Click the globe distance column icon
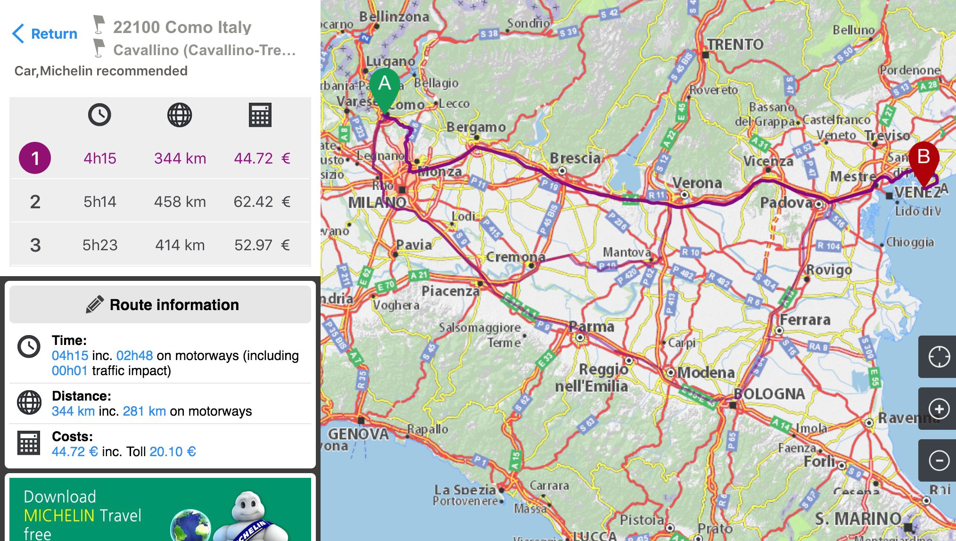 pyautogui.click(x=180, y=115)
